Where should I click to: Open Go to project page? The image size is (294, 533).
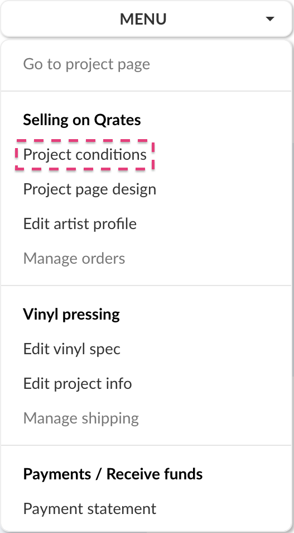coord(86,64)
